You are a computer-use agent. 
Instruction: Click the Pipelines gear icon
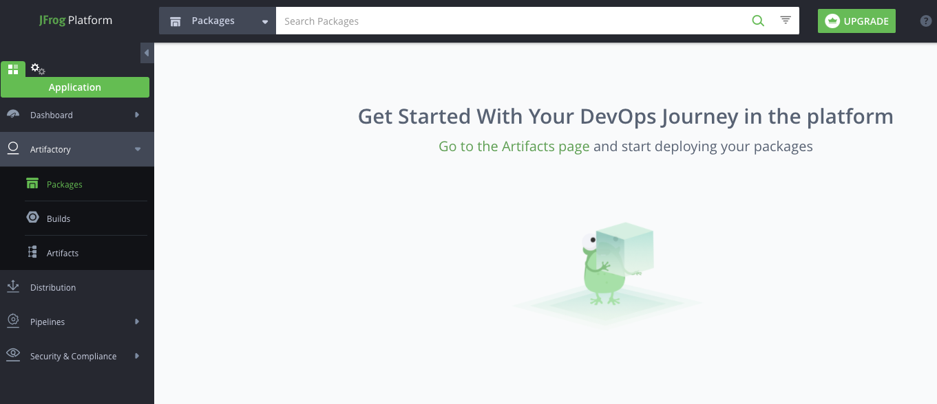(13, 321)
